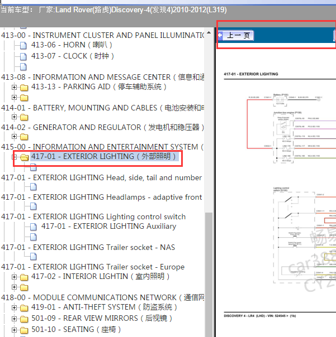The width and height of the screenshot is (336, 337).
Task: Expand the 414-02 GENERATOR AND REGULATOR node
Action: [14, 117]
